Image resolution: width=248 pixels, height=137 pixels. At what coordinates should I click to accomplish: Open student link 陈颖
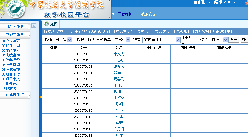(x=119, y=104)
